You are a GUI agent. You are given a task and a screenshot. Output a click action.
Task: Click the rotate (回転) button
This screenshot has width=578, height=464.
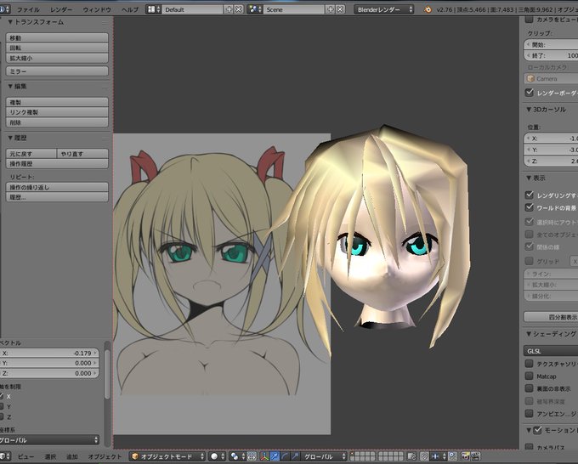pos(57,48)
